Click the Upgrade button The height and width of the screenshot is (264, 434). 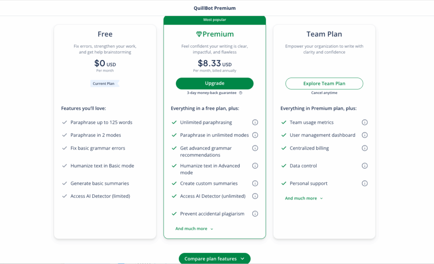214,83
